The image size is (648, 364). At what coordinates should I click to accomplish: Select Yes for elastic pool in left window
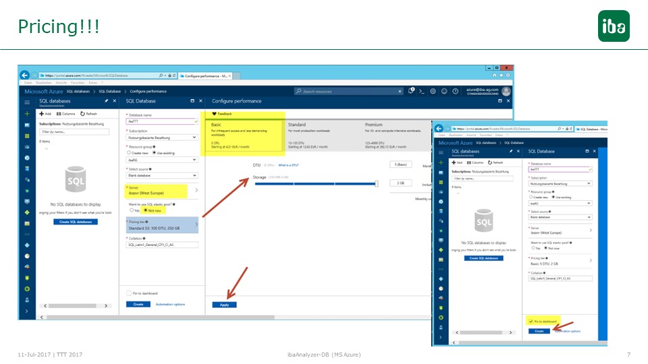[132, 210]
